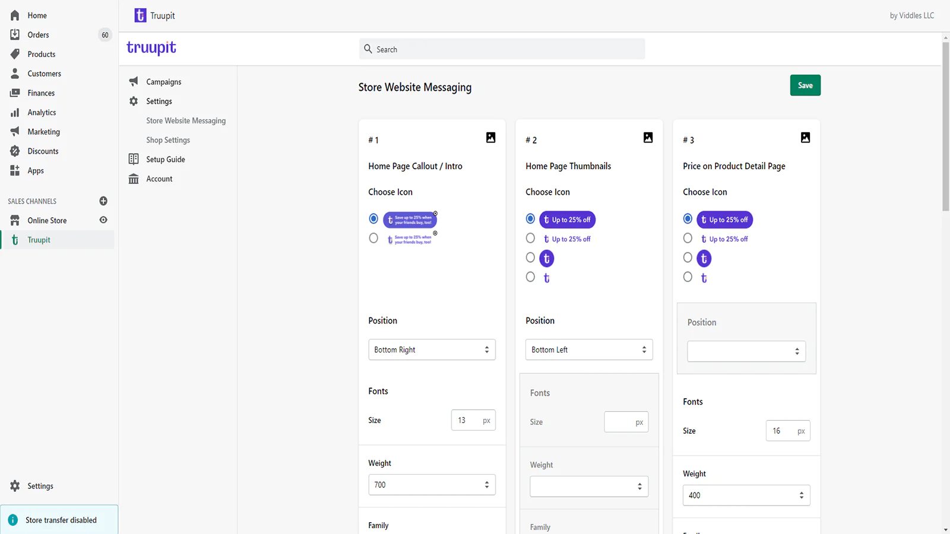This screenshot has height=534, width=950.
Task: Select plain t letter radio in #2
Action: 531,276
